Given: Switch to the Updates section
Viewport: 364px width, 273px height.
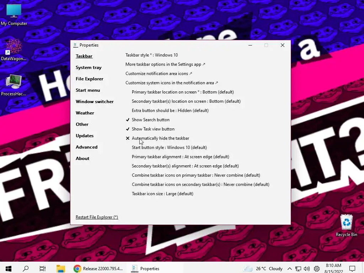Looking at the screenshot, I should click(85, 136).
